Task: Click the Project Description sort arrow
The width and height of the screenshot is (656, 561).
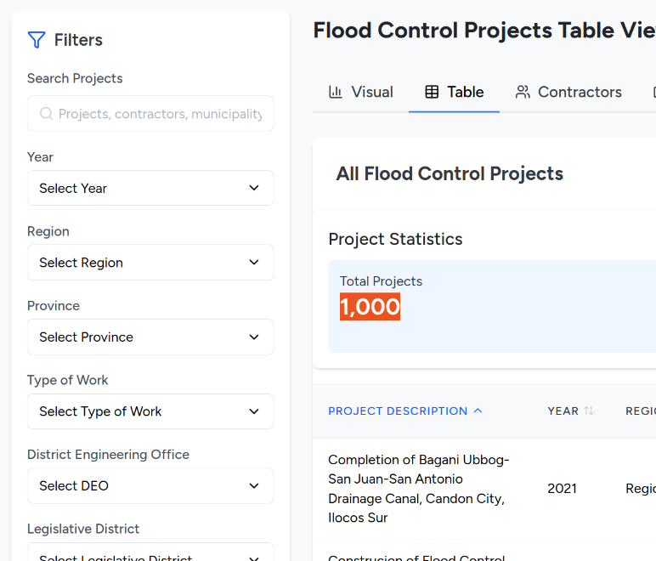Action: 478,411
